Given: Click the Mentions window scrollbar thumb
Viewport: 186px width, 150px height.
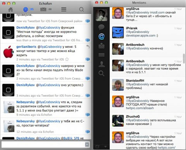Looking at the screenshot, I should pyautogui.click(x=184, y=58).
